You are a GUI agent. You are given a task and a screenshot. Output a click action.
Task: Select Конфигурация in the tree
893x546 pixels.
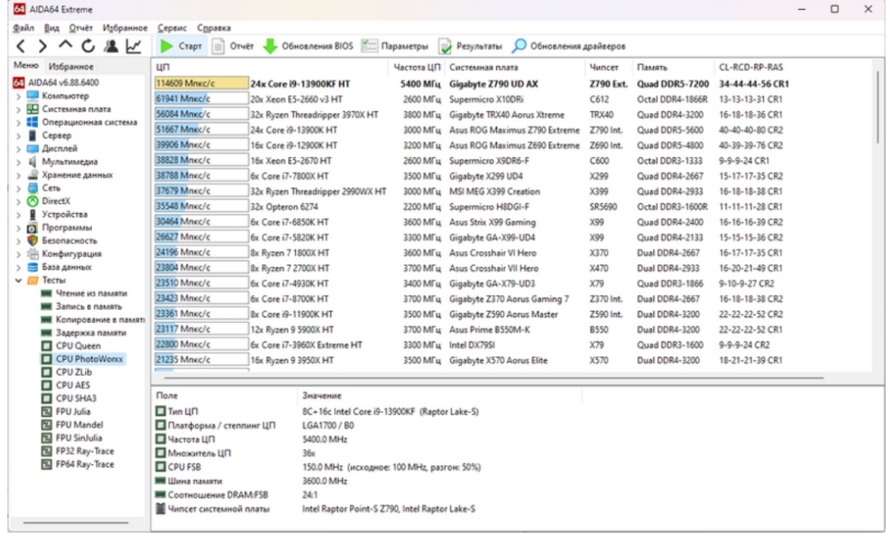coord(64,254)
